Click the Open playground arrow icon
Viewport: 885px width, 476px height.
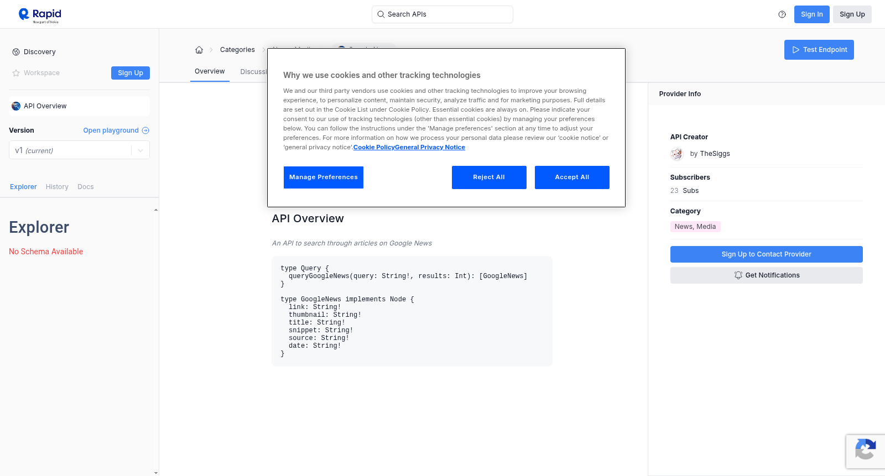(145, 130)
